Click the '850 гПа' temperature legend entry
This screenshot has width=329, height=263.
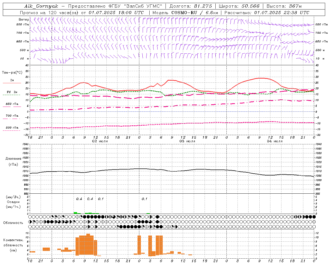pos(12,104)
